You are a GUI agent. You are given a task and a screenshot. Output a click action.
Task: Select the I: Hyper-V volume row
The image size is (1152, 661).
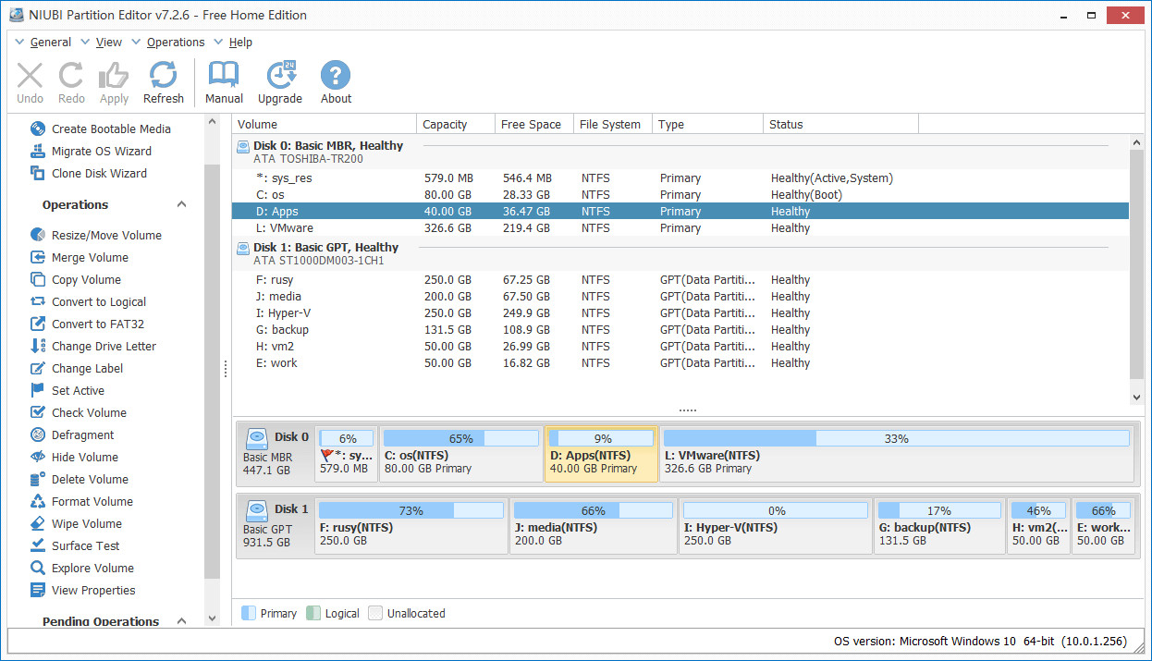(680, 312)
